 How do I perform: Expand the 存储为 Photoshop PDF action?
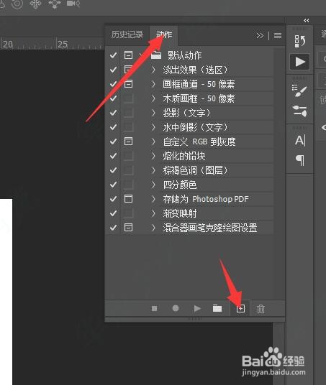(153, 199)
